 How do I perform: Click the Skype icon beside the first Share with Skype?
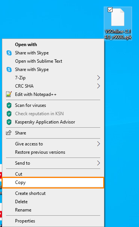tap(9, 53)
